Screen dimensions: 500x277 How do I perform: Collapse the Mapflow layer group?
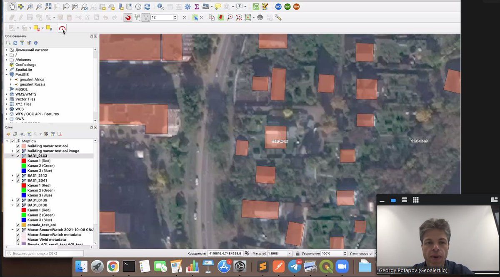coord(7,141)
